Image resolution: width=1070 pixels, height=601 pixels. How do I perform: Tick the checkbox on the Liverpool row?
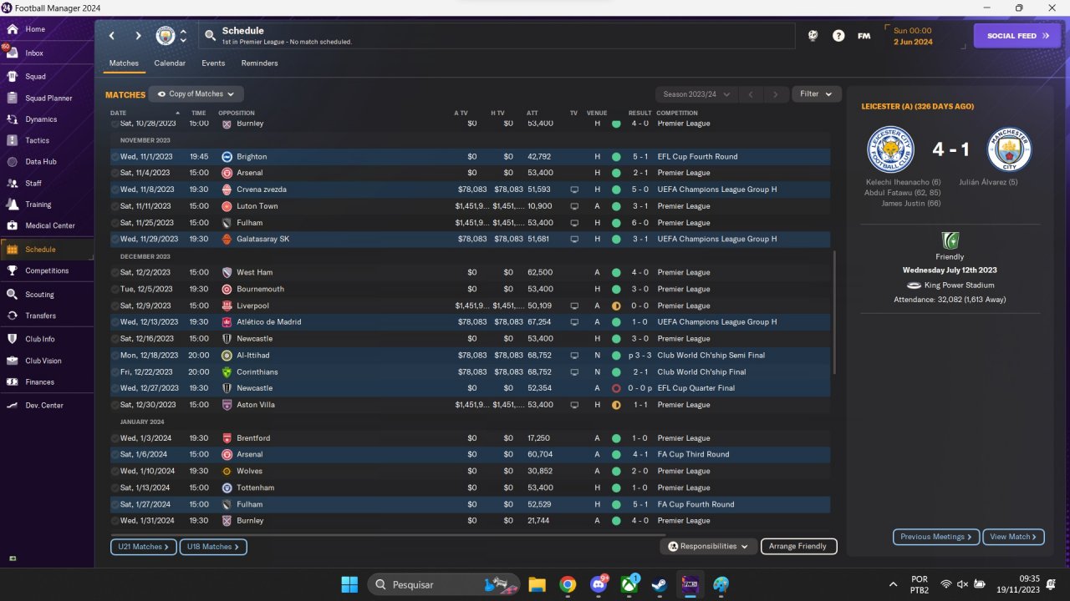coord(115,306)
